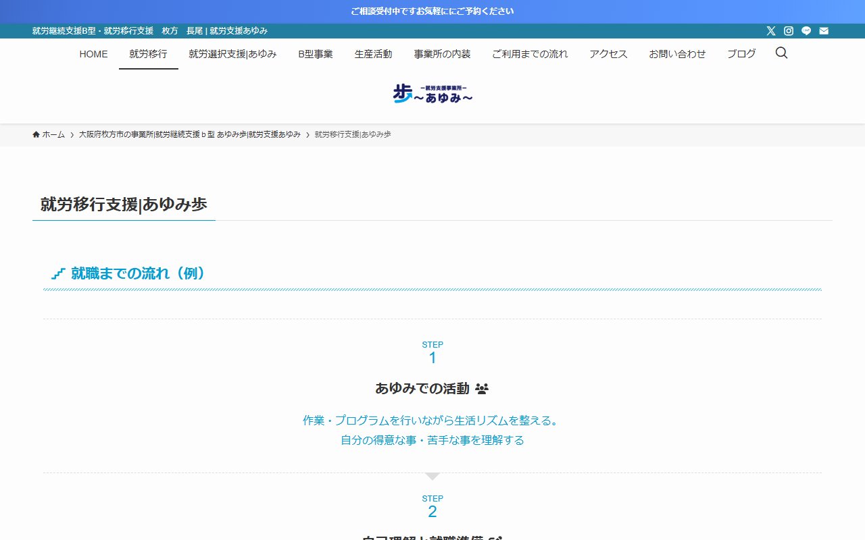This screenshot has height=540, width=865.
Task: Click the 就労継続支援B型・就労移行支援 tagline text
Action: coord(150,31)
